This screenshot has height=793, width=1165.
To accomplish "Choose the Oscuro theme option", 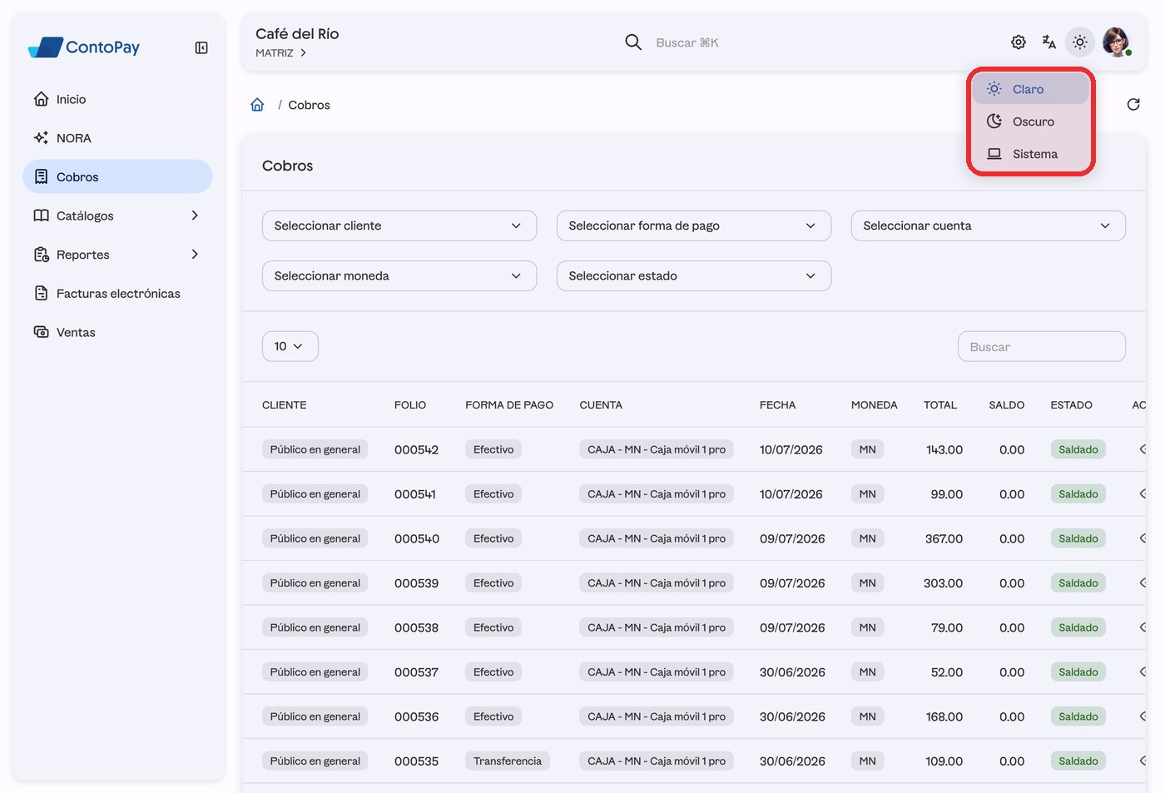I will (x=1030, y=121).
